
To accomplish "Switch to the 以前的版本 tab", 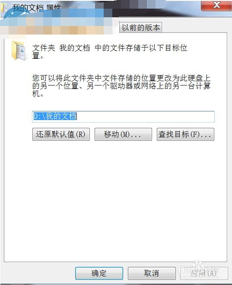I will point(140,28).
